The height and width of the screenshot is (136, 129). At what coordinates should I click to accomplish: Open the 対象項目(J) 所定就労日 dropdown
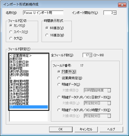pyautogui.click(x=109, y=103)
